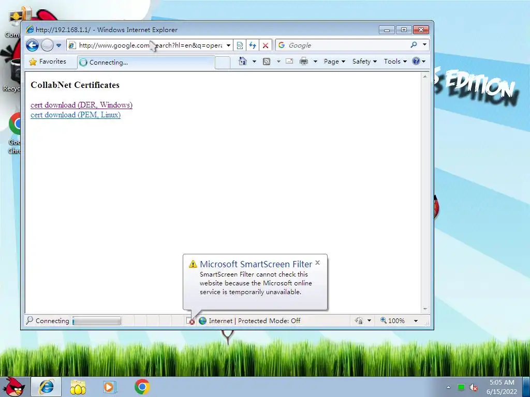Click the green network tray icon

461,387
